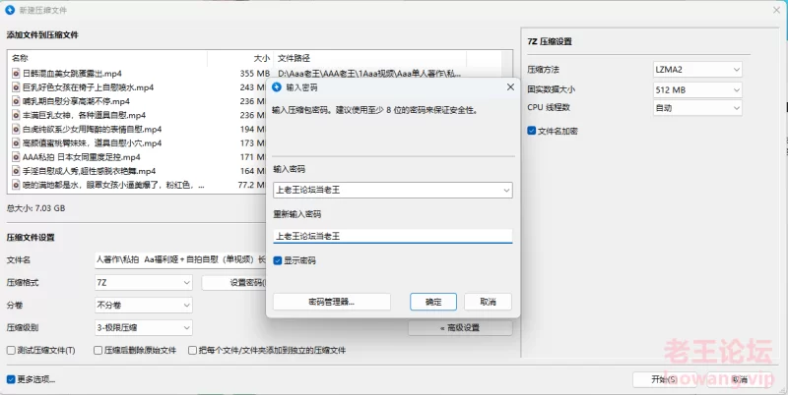Click the video file icon in the 164 MB row
This screenshot has height=395, width=788.
tap(16, 171)
